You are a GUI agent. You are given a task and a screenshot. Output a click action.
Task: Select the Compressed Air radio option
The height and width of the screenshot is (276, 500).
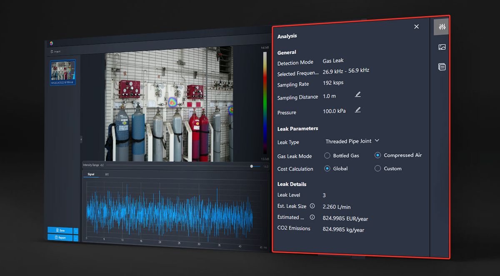click(377, 156)
